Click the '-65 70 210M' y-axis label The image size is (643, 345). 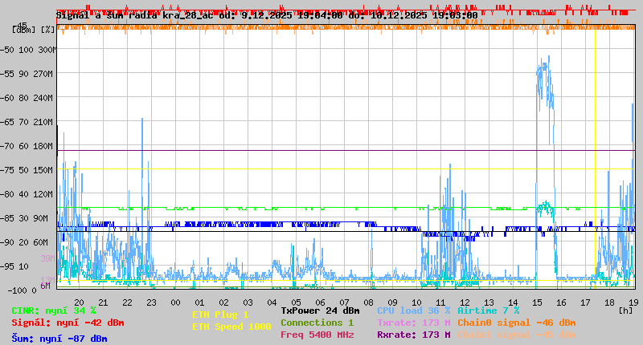(x=27, y=122)
